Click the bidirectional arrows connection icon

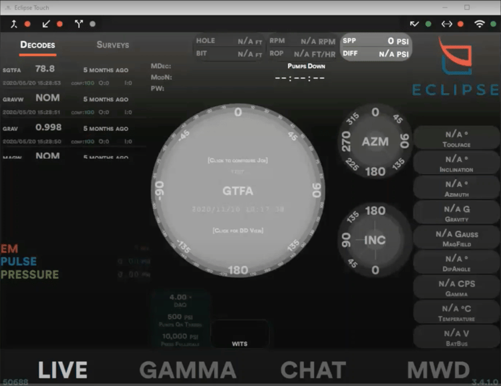coord(447,24)
